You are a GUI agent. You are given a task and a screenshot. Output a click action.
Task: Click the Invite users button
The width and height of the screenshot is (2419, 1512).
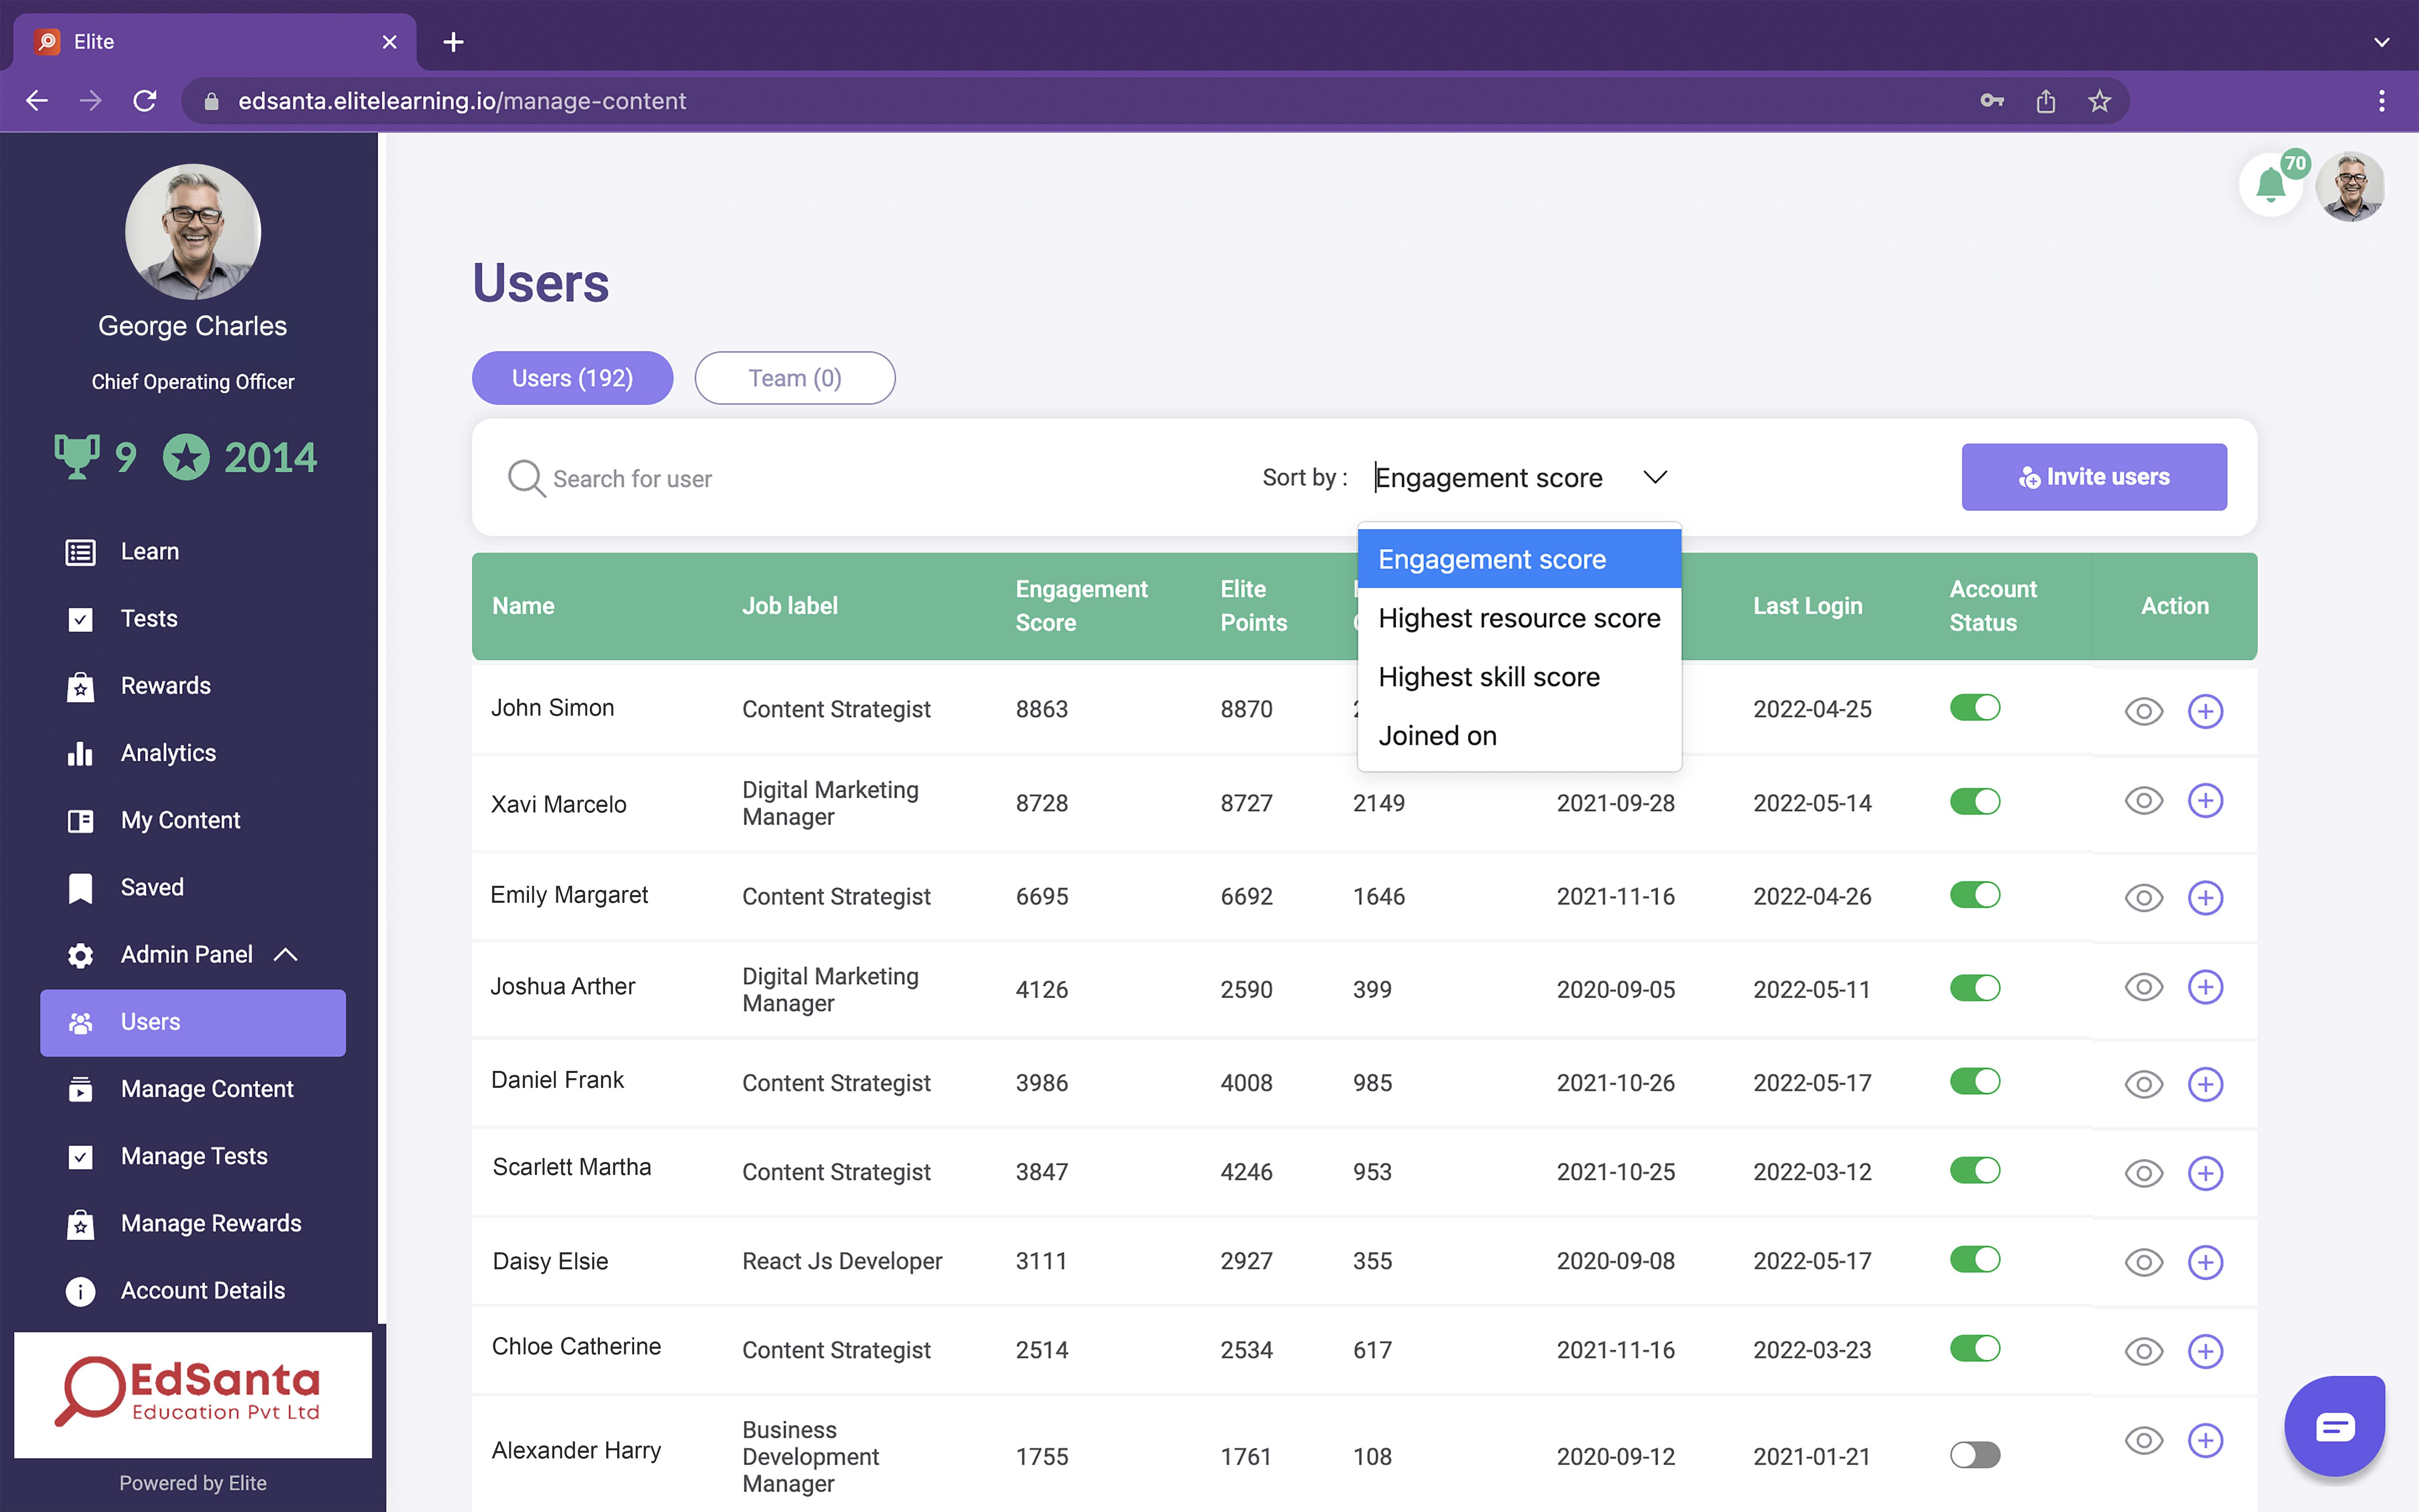2094,477
